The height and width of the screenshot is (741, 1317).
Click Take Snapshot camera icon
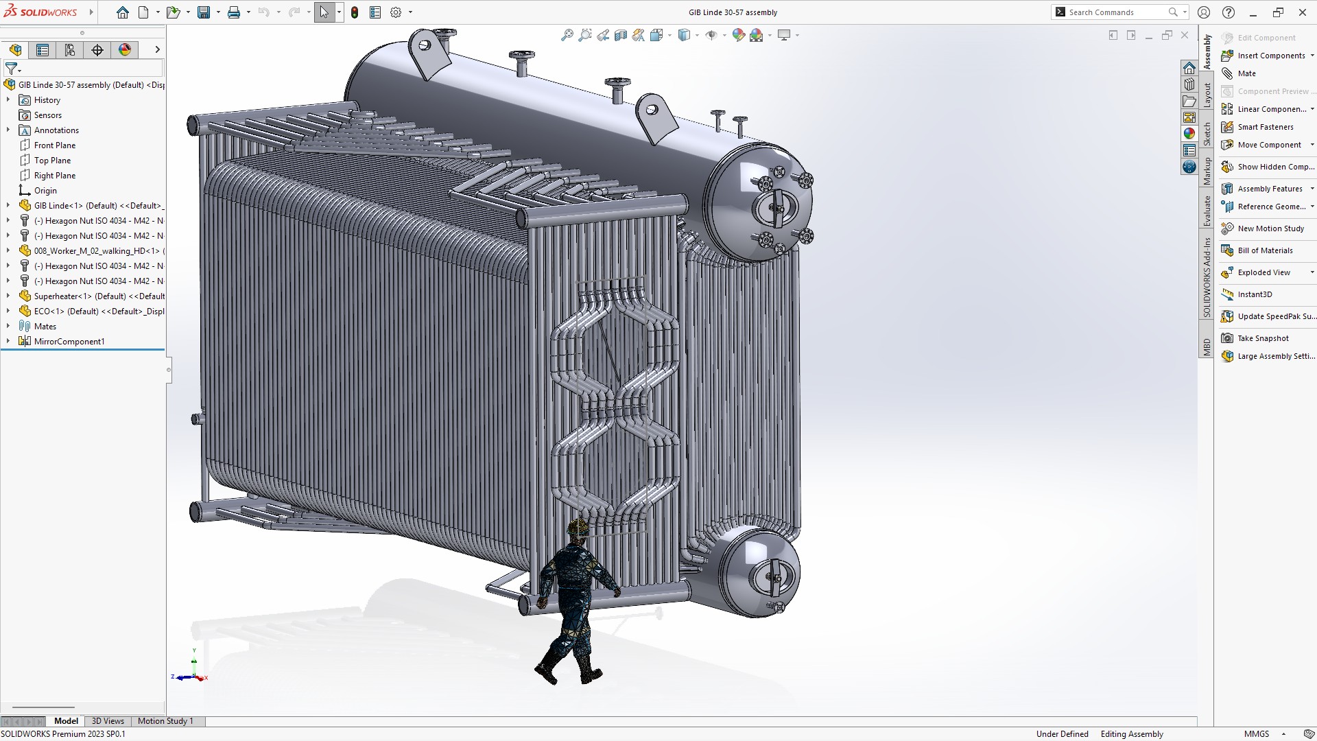1227,338
